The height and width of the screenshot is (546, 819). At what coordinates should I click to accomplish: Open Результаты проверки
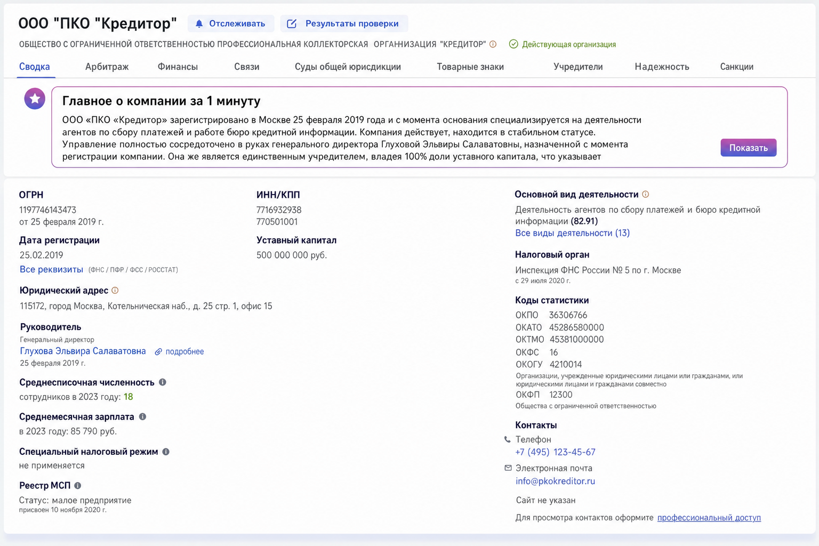[x=344, y=23]
